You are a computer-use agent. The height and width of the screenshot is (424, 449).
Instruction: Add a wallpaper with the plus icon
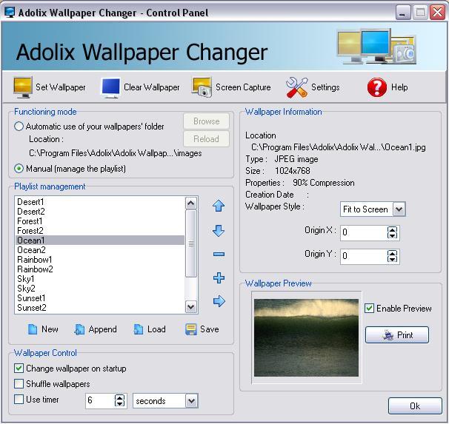click(x=219, y=277)
